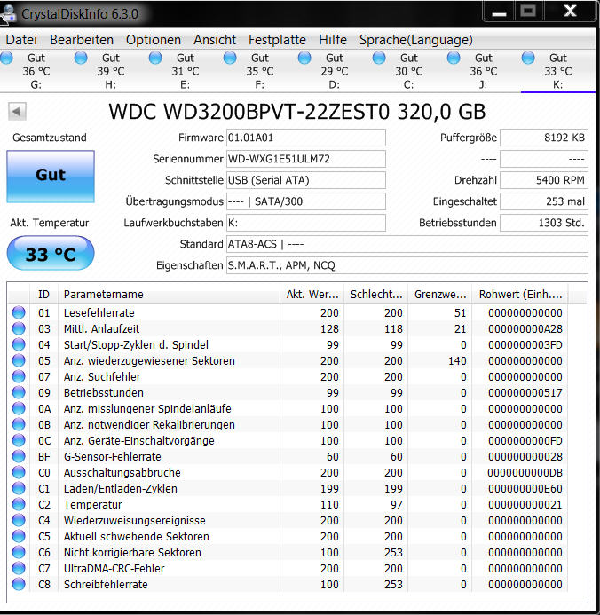
Task: Open the Bearbeiten menu
Action: 82,40
